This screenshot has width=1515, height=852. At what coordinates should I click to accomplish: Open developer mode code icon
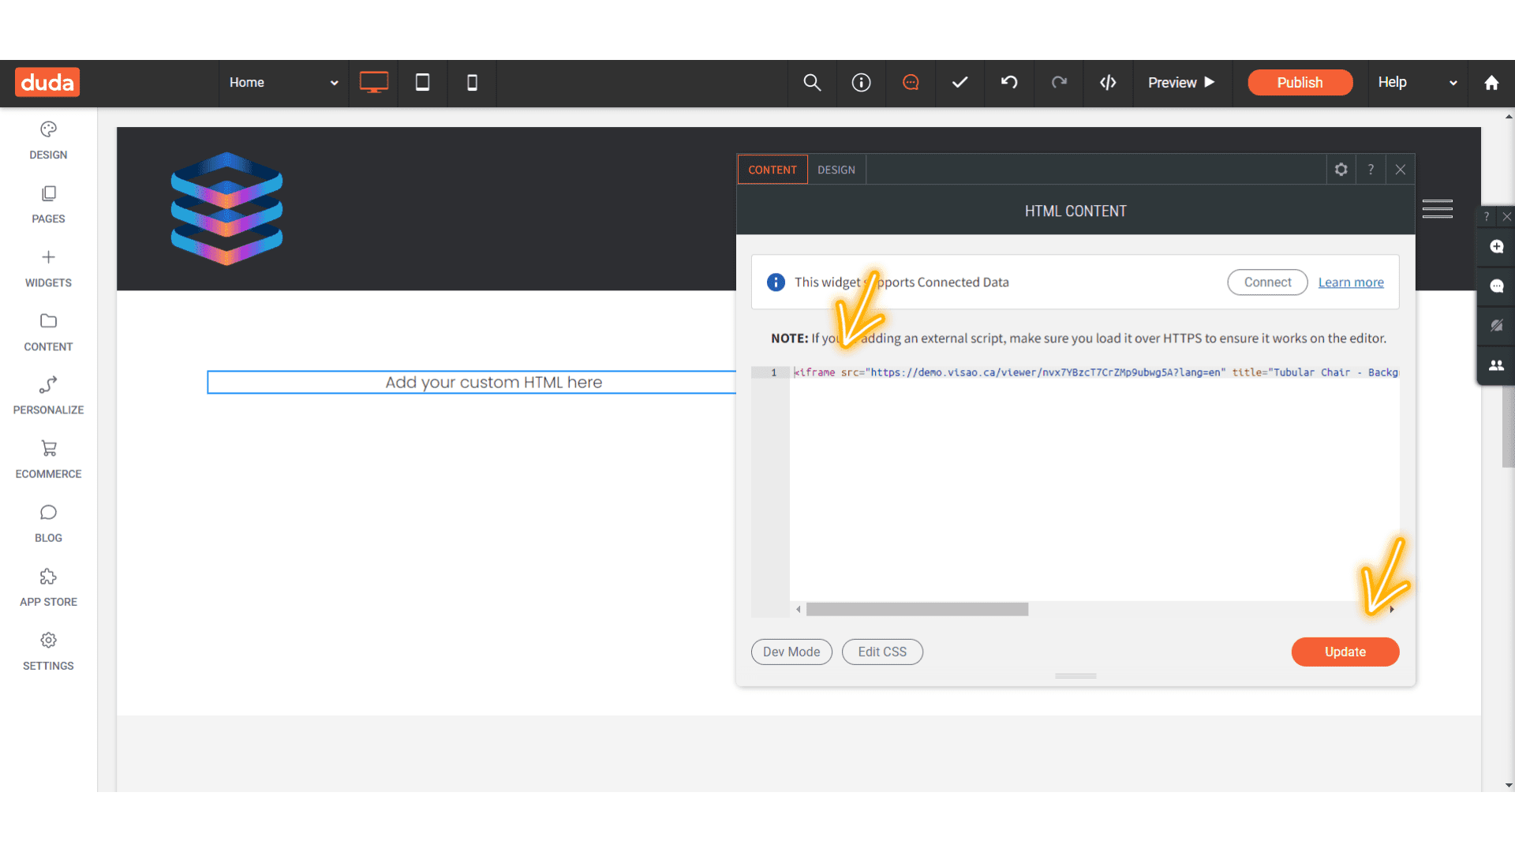tap(1108, 82)
